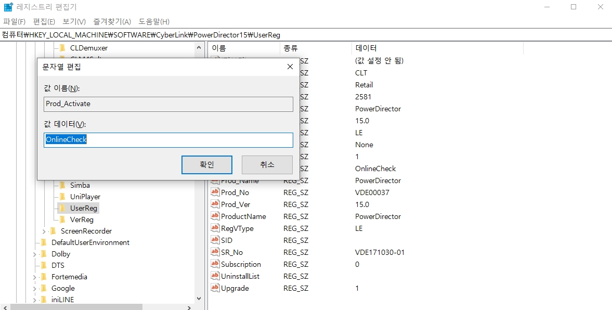Click the Simba folder icon
The width and height of the screenshot is (612, 310).
click(x=62, y=185)
